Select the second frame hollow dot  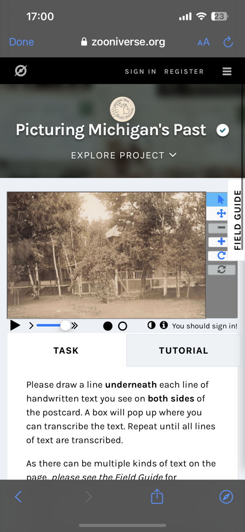click(x=122, y=326)
